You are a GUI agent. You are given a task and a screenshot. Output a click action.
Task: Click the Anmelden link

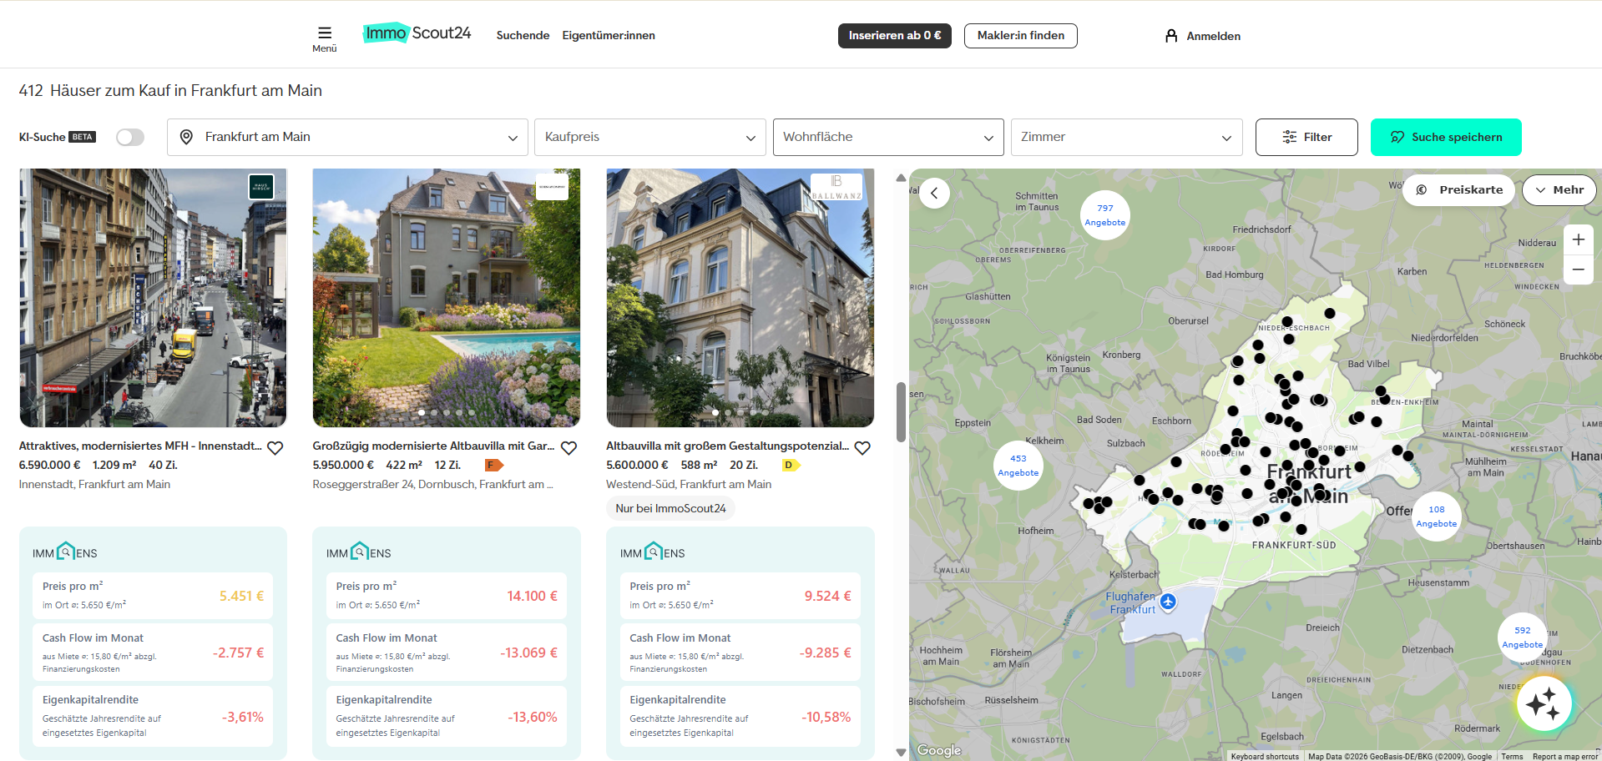[x=1213, y=36]
